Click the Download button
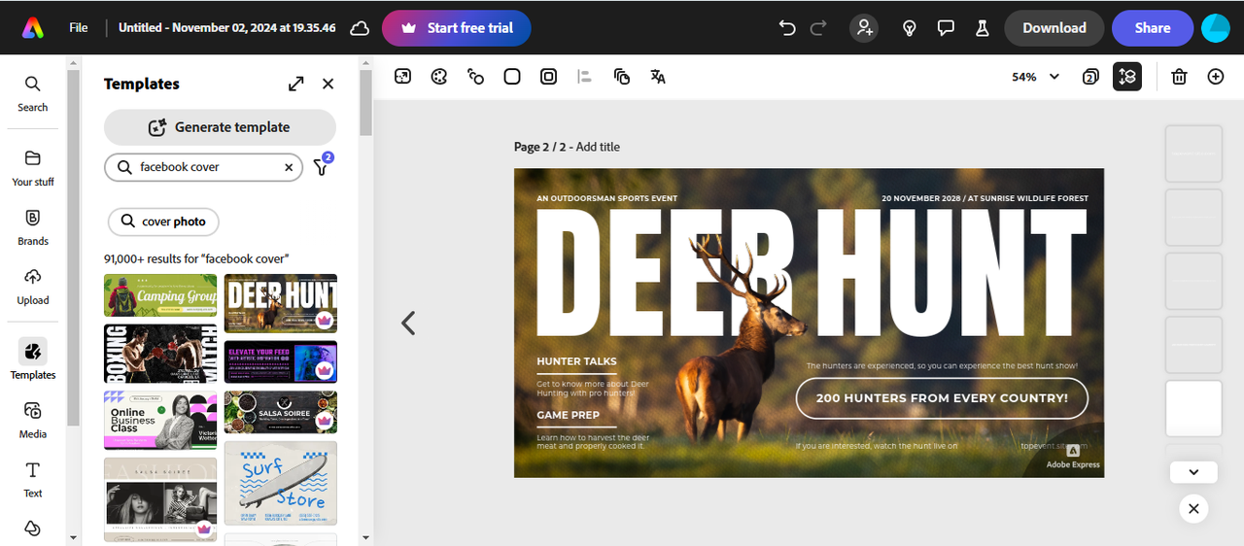Viewport: 1244px width, 546px height. point(1054,28)
